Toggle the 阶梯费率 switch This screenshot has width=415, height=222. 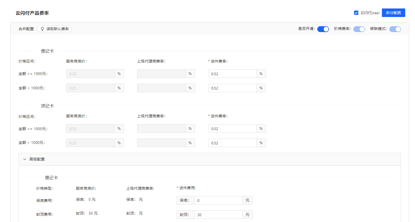coord(359,29)
